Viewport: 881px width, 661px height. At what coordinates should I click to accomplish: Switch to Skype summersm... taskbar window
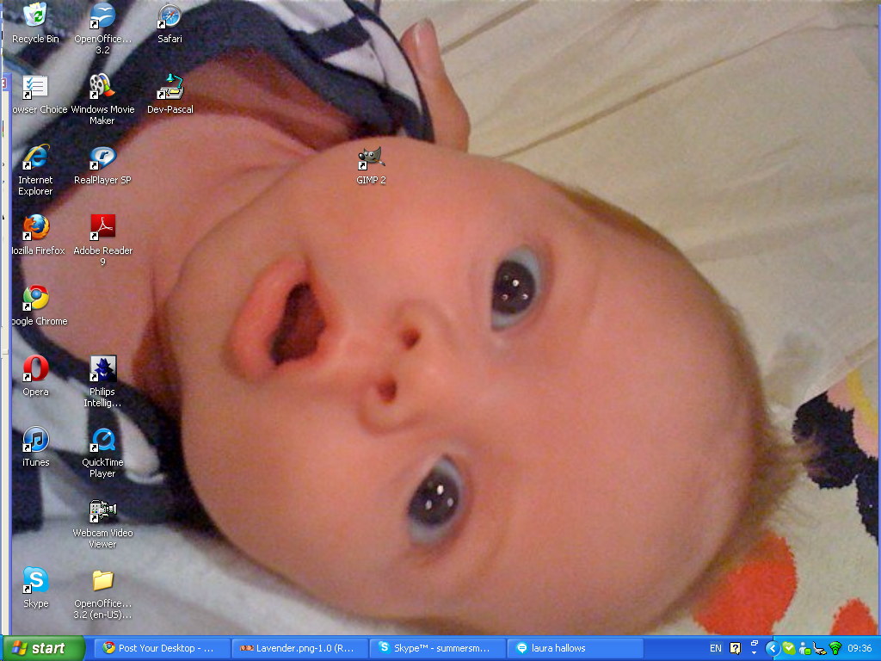point(438,649)
